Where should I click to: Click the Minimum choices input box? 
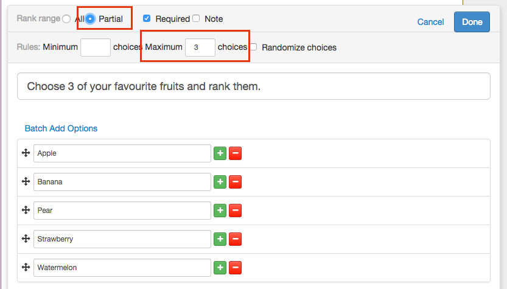[x=96, y=47]
